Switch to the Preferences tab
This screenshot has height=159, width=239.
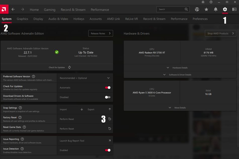200,19
